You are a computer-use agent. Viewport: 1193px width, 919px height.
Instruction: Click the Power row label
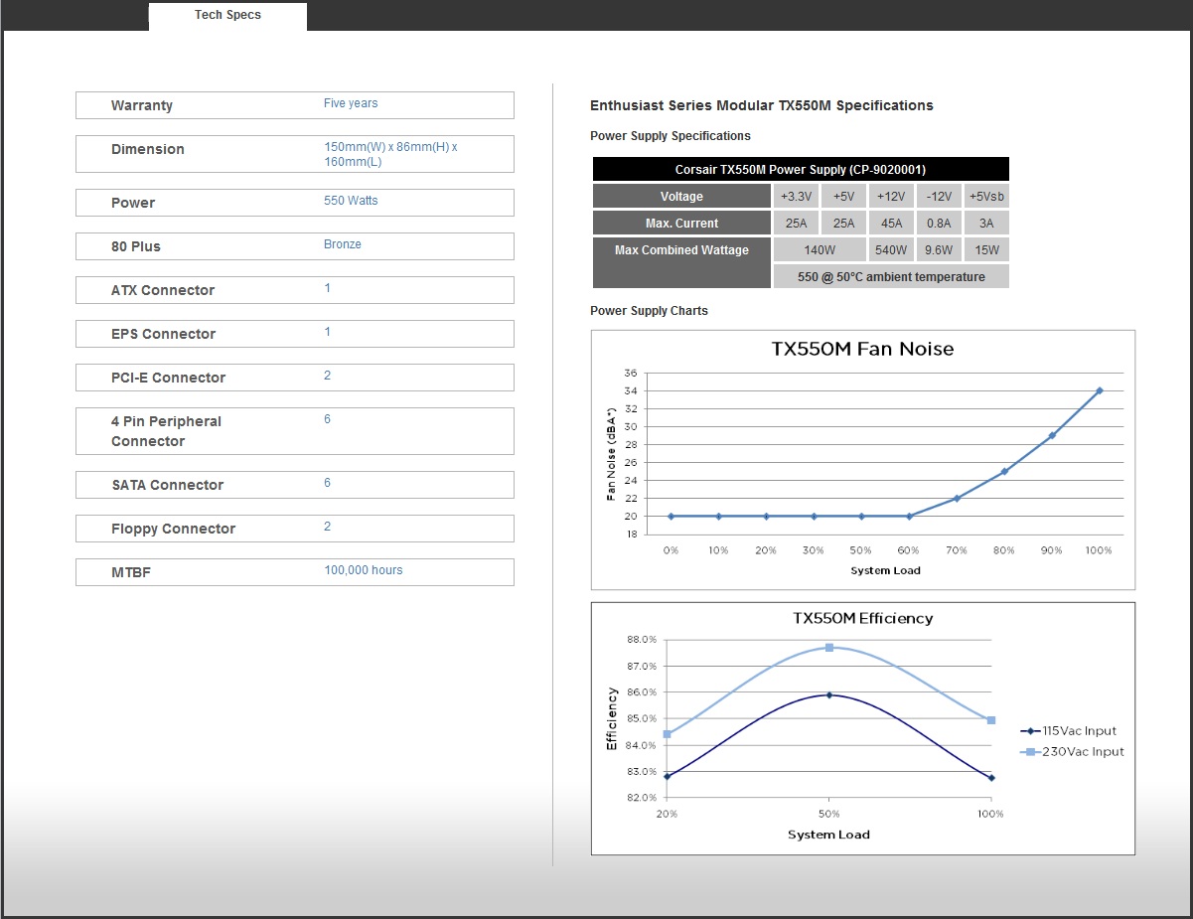pos(133,203)
